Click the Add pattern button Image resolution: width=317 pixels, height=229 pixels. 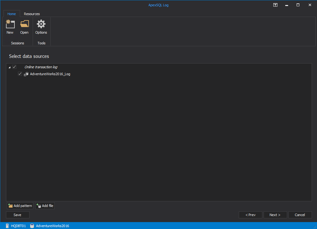tap(20, 206)
